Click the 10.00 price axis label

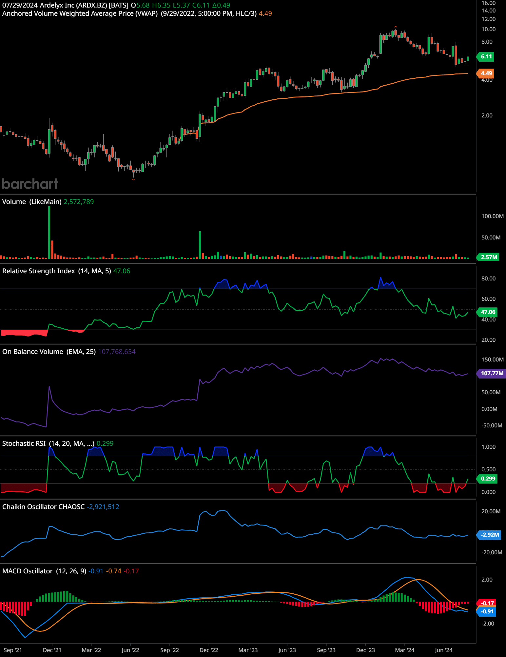coord(488,29)
